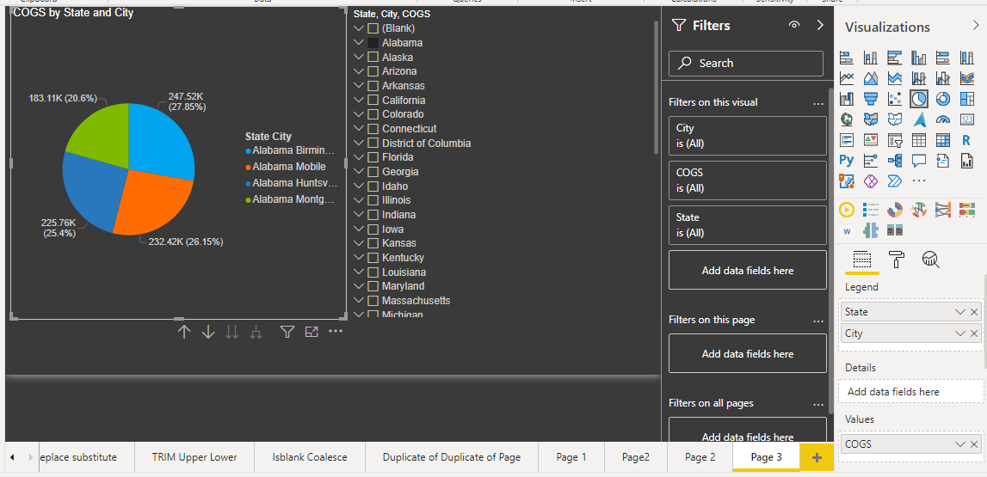The image size is (987, 477).
Task: Select the KPI visual
Action: [871, 139]
